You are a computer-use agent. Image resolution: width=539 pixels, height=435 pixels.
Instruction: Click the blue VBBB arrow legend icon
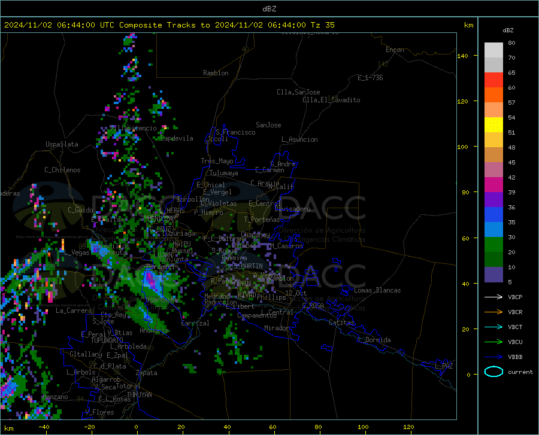[x=493, y=357]
